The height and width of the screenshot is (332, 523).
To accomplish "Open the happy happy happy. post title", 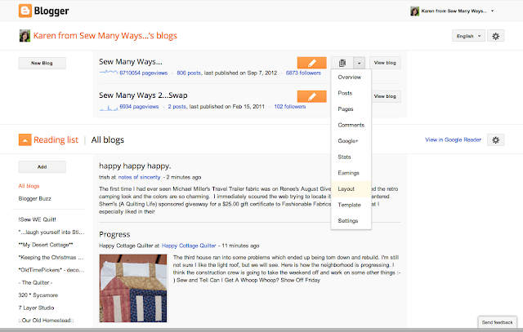I will click(135, 166).
